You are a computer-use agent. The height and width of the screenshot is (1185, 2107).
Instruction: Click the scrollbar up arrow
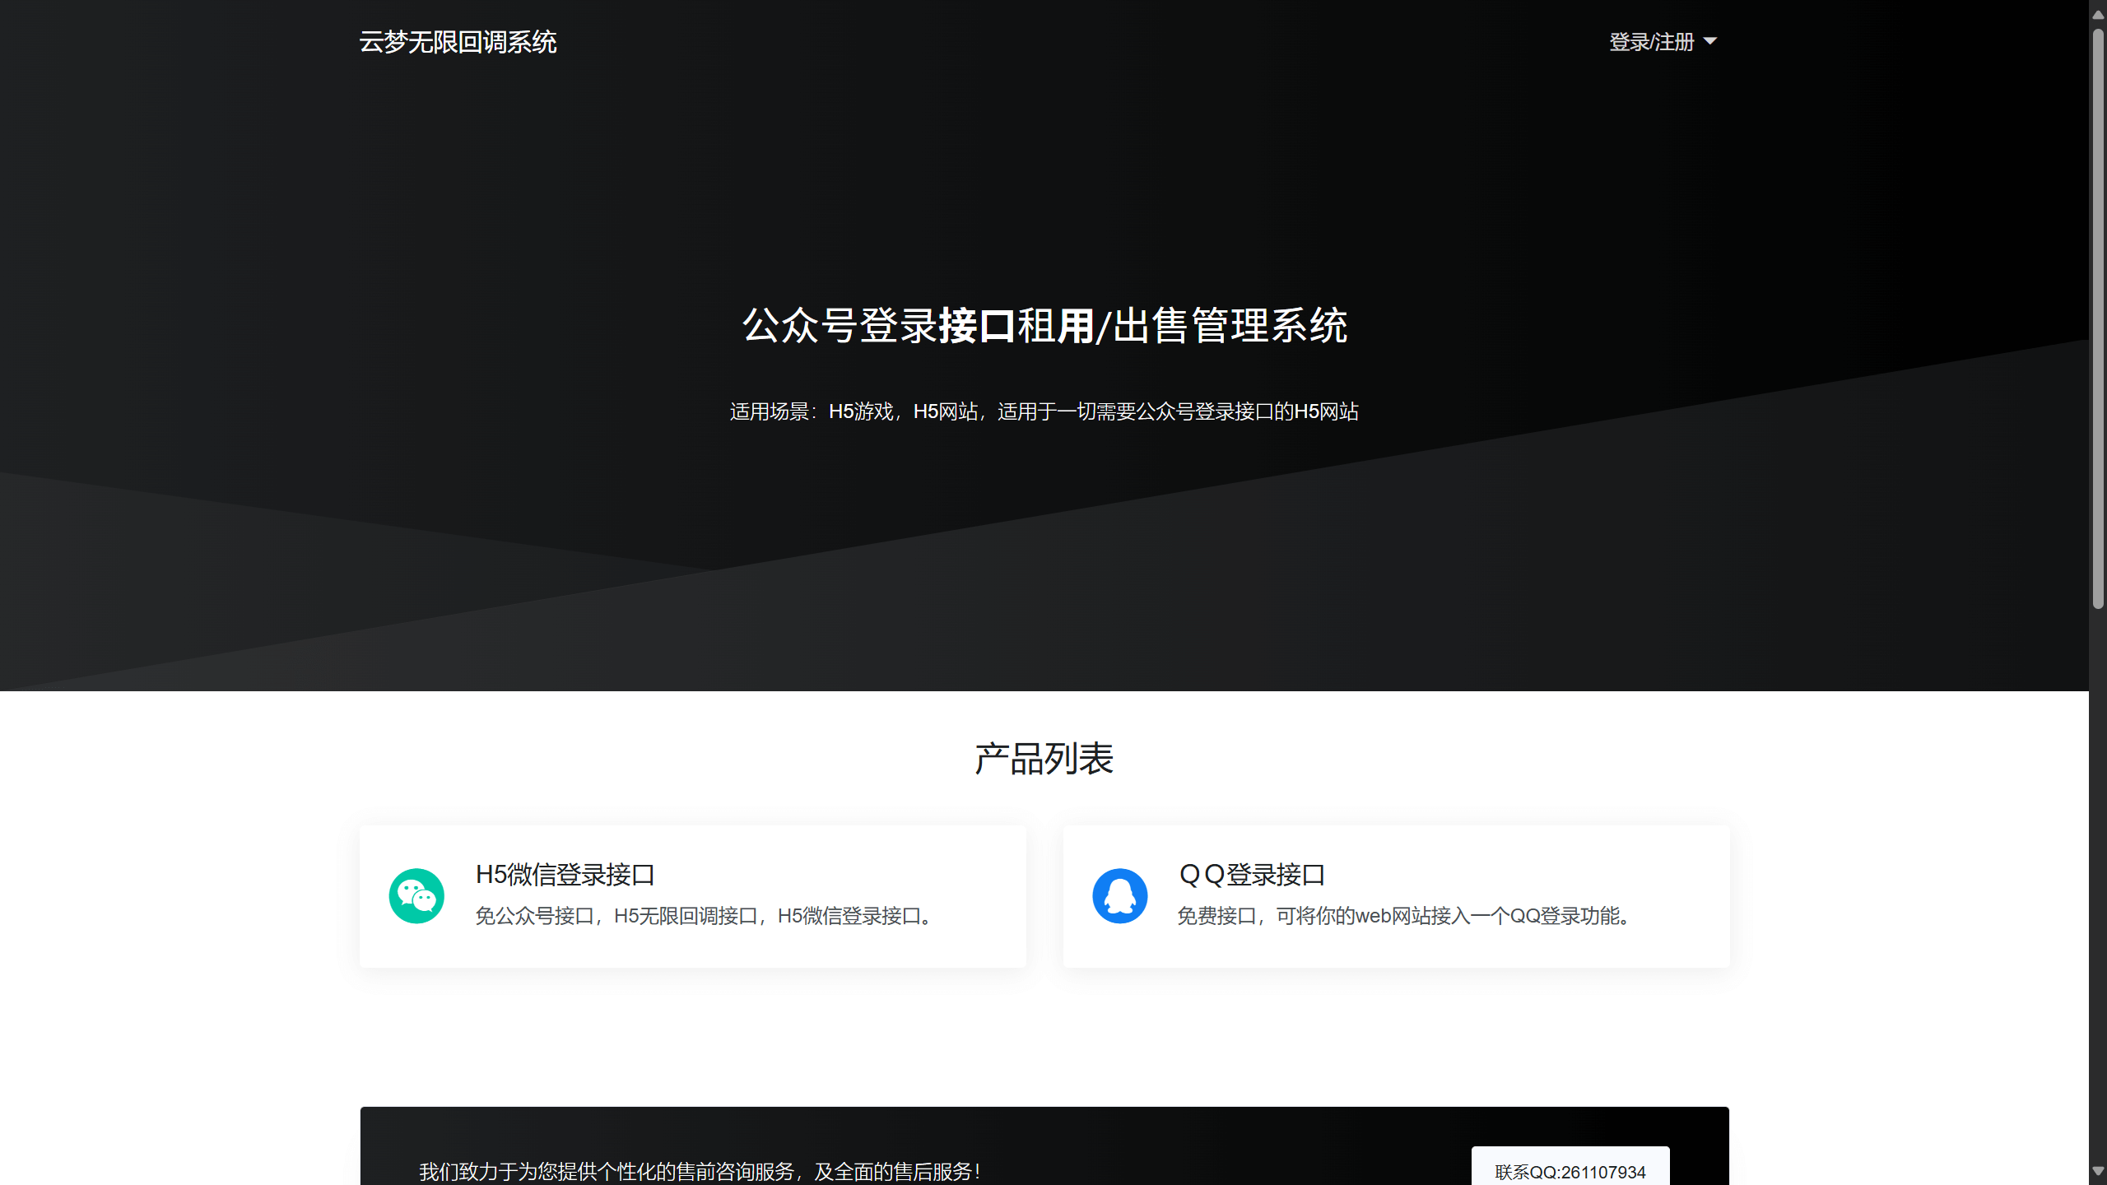click(x=2098, y=13)
